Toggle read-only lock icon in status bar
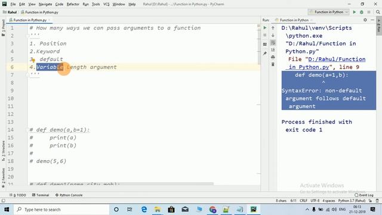The width and height of the screenshot is (382, 215). [x=370, y=201]
